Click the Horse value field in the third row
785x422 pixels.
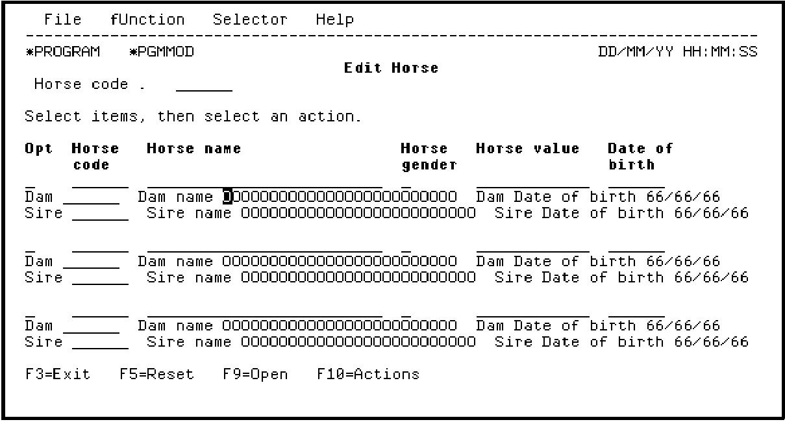(532, 310)
